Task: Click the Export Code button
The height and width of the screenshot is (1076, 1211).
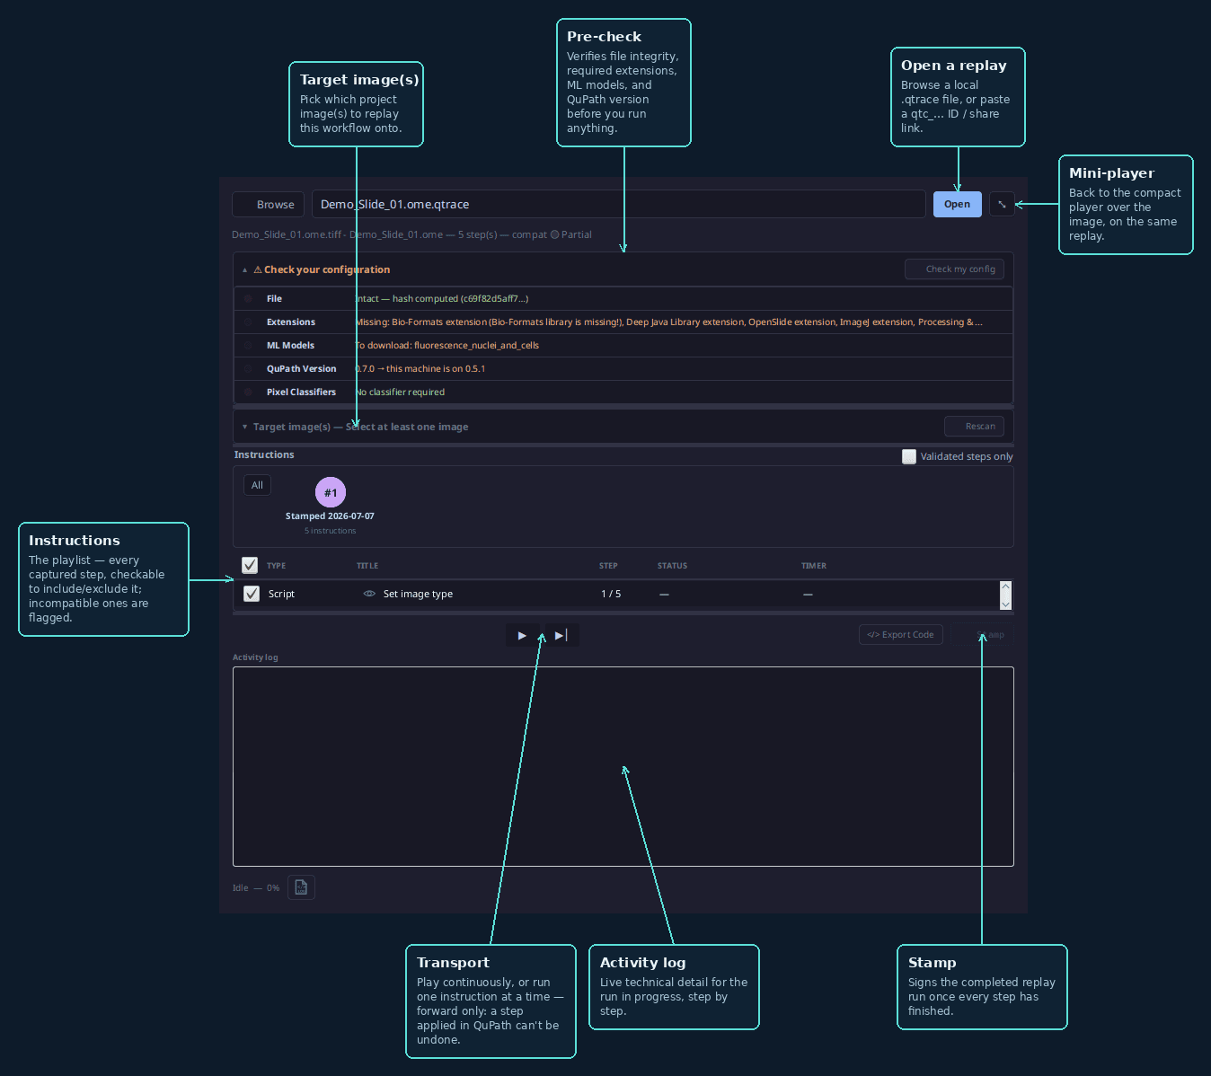Action: 900,634
